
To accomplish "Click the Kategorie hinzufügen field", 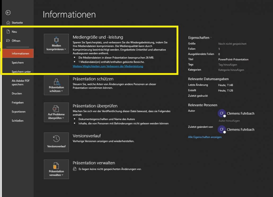I will click(x=231, y=70).
